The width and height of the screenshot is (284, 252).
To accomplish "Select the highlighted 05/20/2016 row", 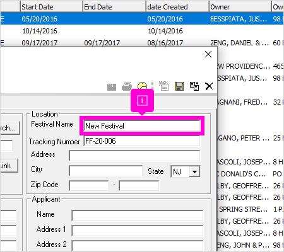I will coord(142,19).
